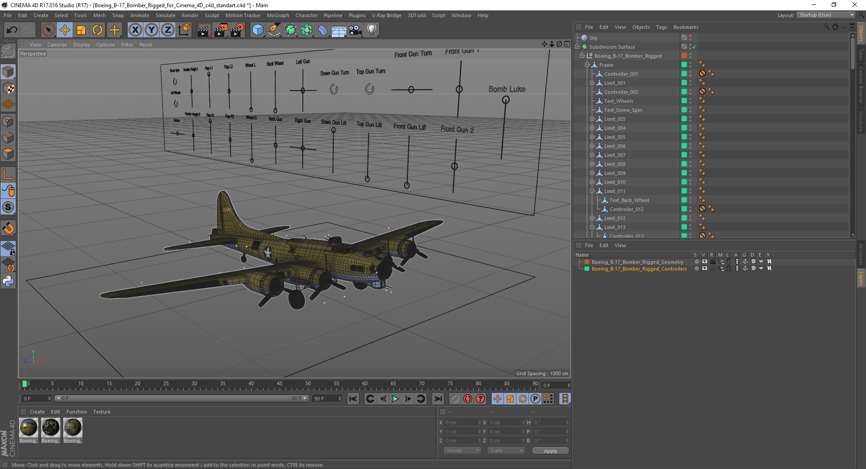Viewport: 866px width, 469px height.
Task: Click the timeline preview range slider
Action: pos(181,398)
